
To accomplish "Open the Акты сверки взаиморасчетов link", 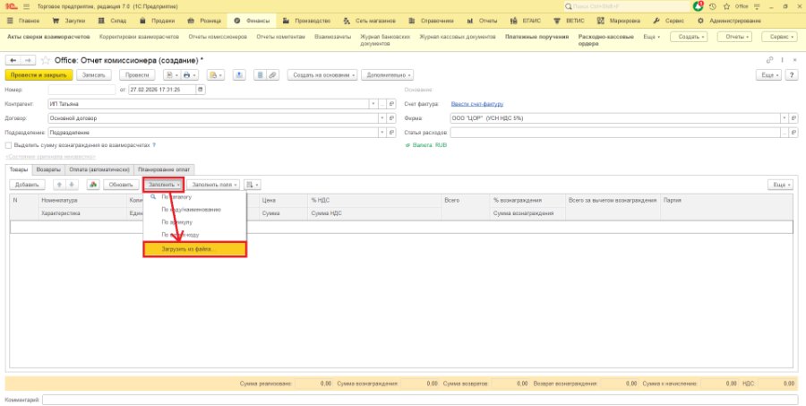I will tap(48, 37).
